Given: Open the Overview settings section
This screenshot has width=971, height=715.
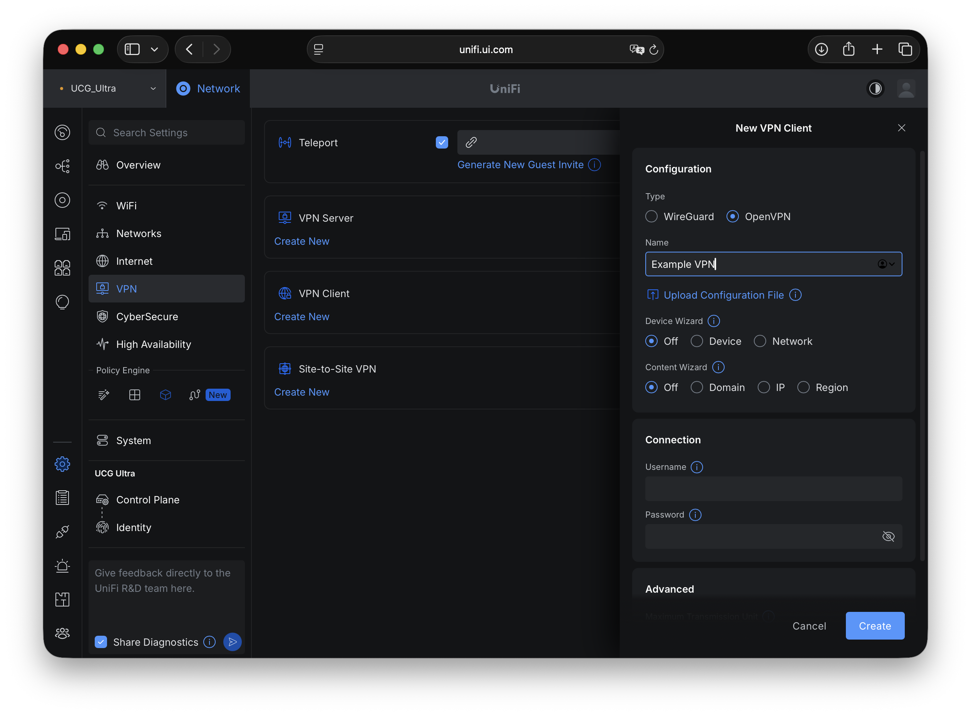Looking at the screenshot, I should click(167, 165).
